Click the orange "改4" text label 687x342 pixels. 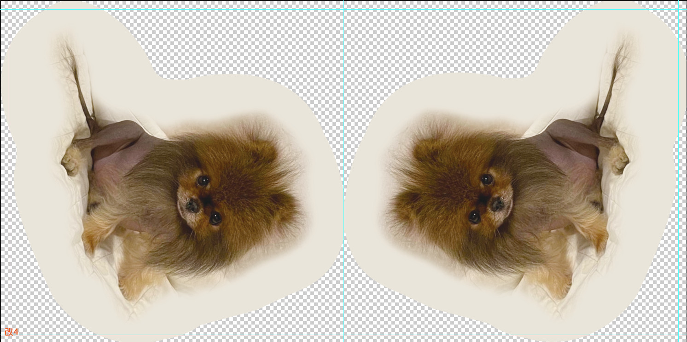pos(12,331)
